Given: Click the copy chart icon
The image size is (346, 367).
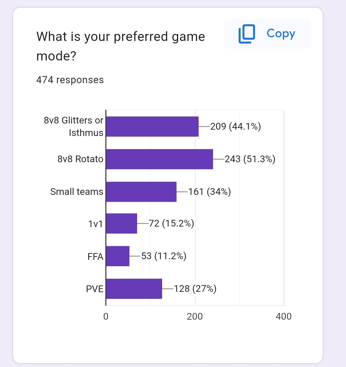Looking at the screenshot, I should tap(246, 34).
